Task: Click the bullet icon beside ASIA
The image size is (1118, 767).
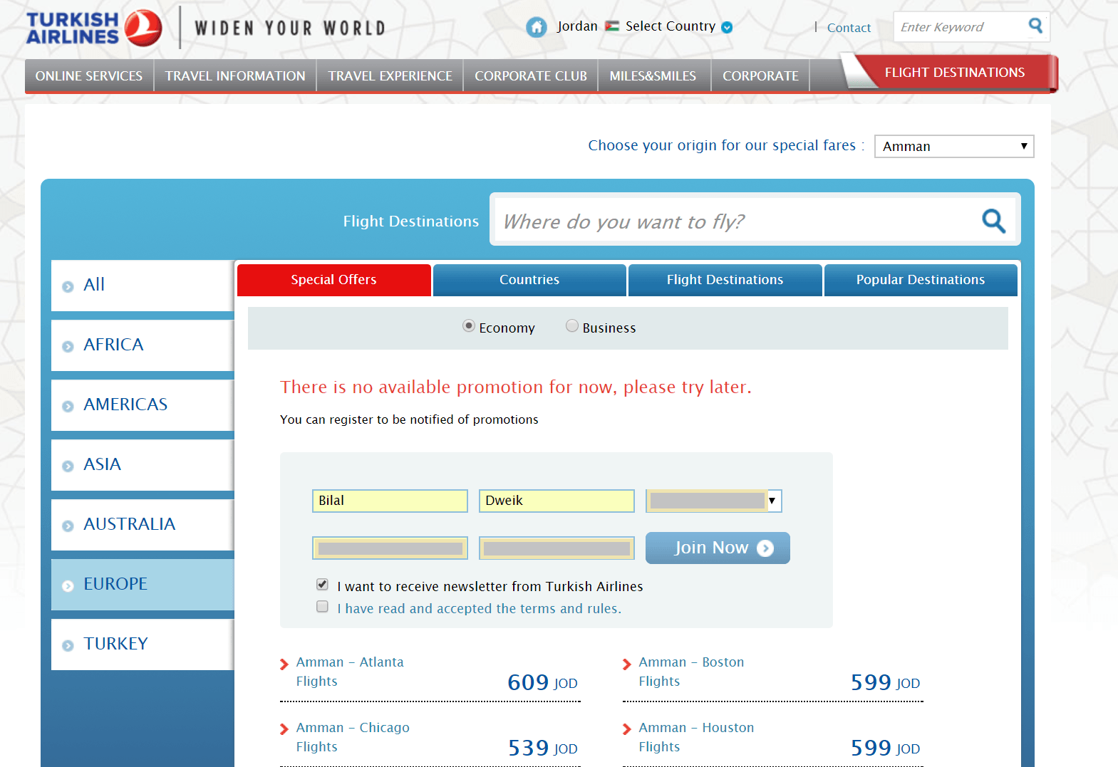Action: pos(68,466)
